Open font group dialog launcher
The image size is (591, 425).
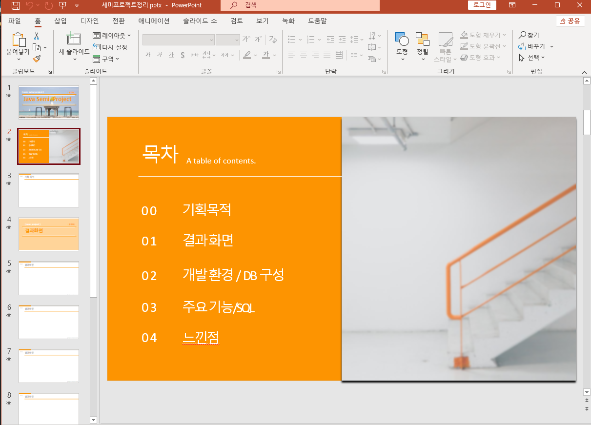[279, 72]
